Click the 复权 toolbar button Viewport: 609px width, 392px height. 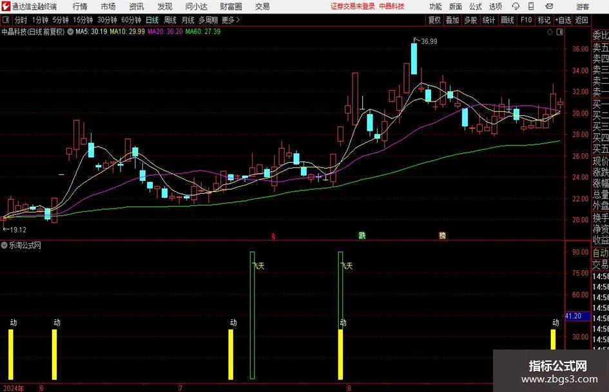point(434,20)
